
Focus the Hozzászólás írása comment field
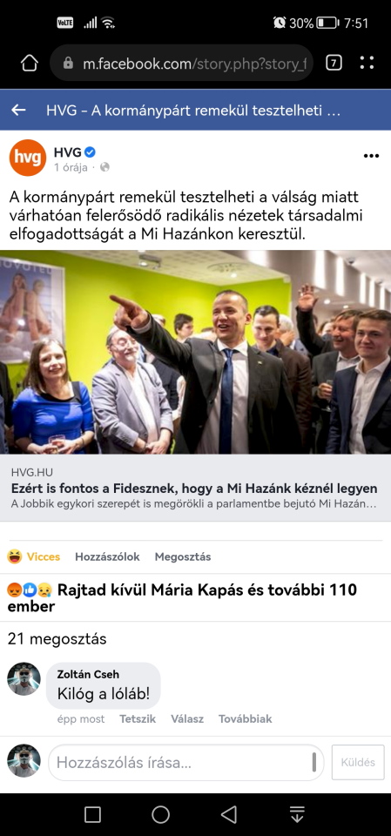pos(185,763)
